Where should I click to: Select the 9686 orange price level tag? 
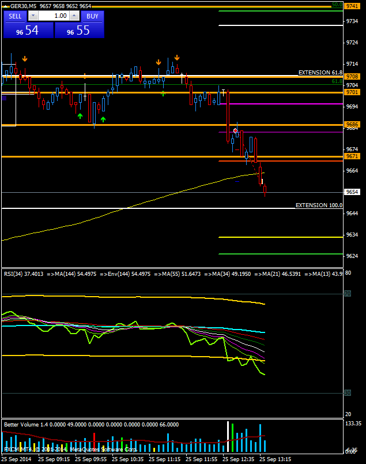352,125
